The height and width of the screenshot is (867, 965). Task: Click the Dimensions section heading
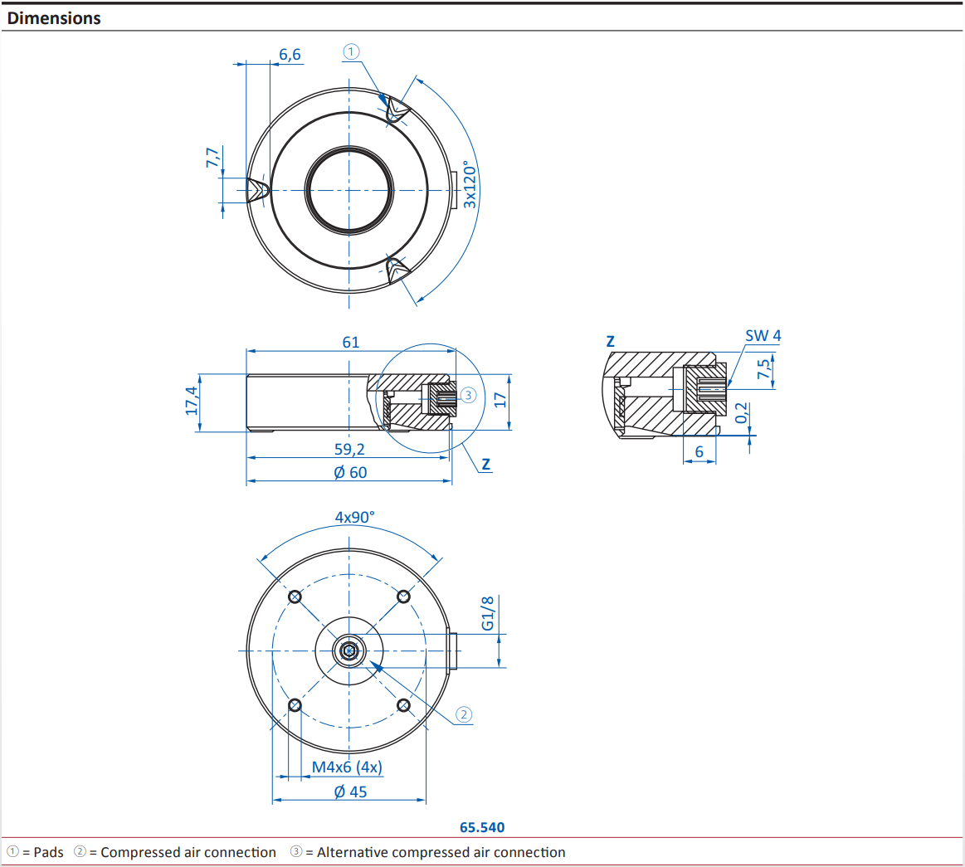55,18
